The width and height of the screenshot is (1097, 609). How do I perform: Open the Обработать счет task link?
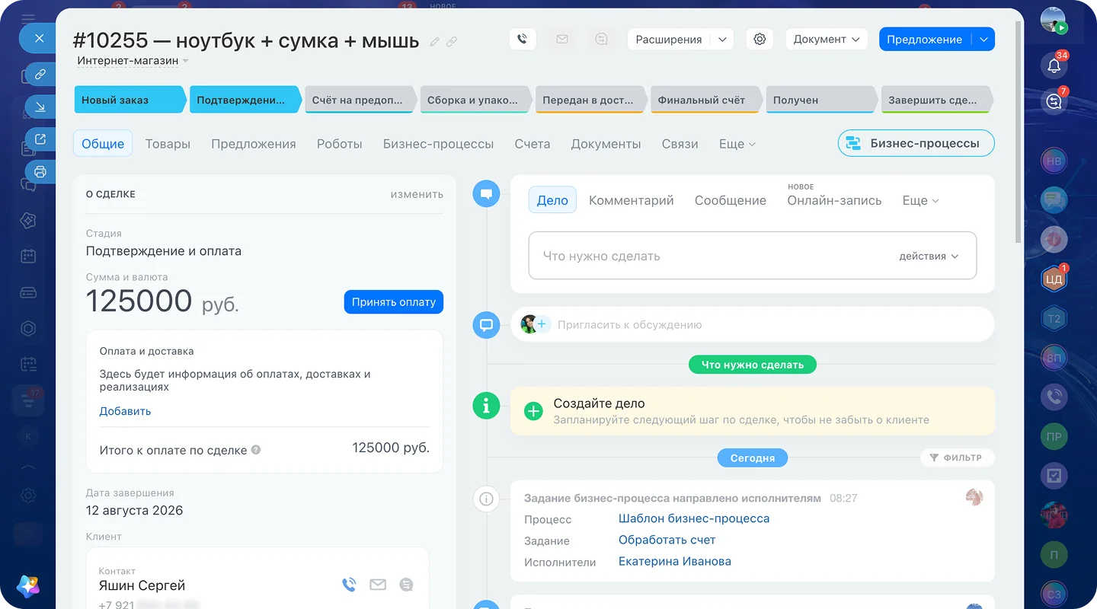tap(667, 540)
